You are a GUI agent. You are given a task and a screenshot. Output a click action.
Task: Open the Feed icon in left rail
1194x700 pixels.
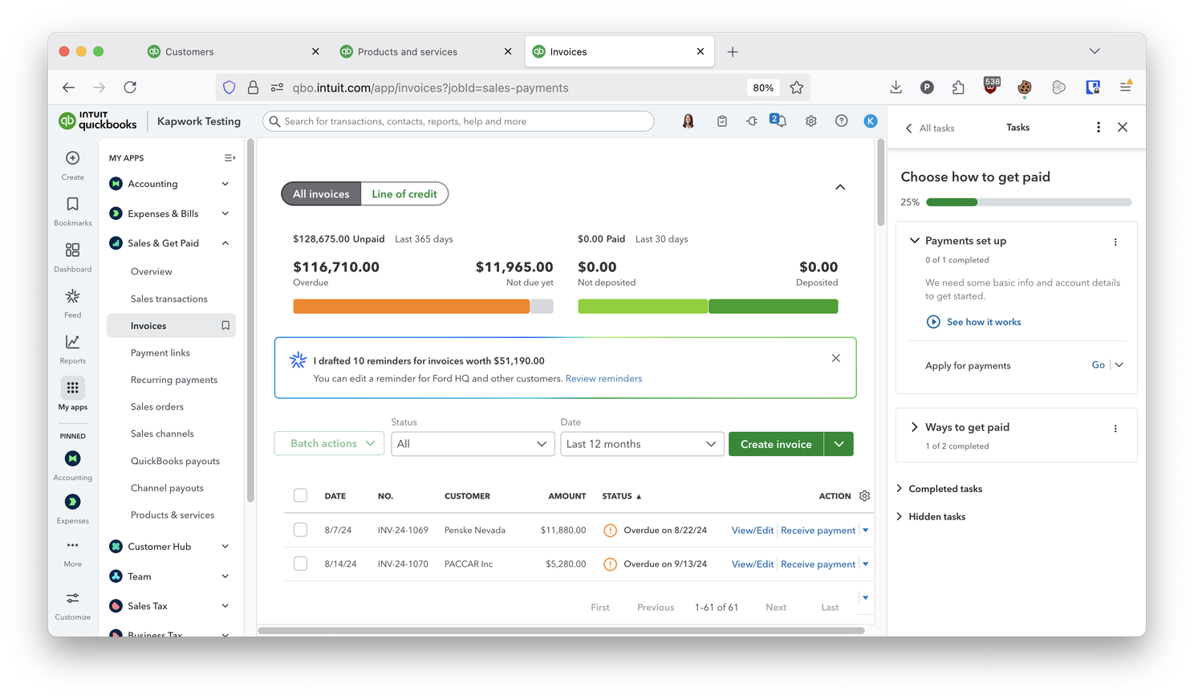tap(72, 296)
